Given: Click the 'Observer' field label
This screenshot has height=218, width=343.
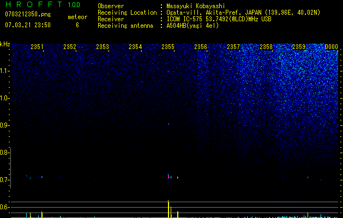Looking at the screenshot, I should click(x=111, y=6).
